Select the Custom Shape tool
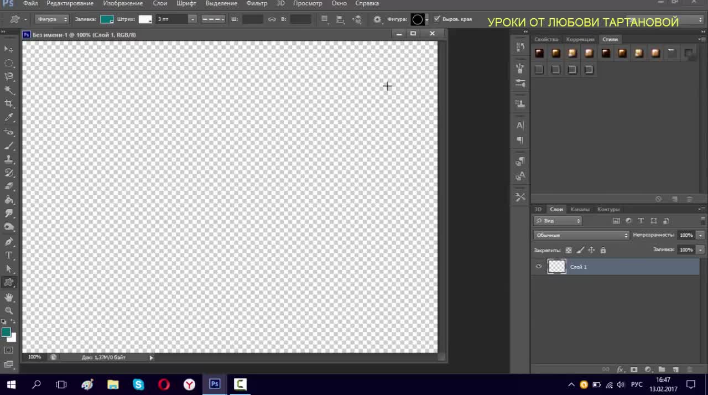The height and width of the screenshot is (395, 708). point(9,283)
